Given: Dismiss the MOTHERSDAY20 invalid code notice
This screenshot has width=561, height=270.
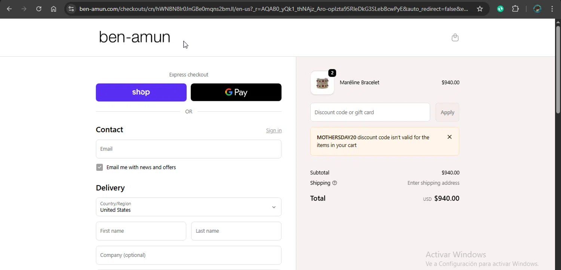Looking at the screenshot, I should [x=450, y=137].
